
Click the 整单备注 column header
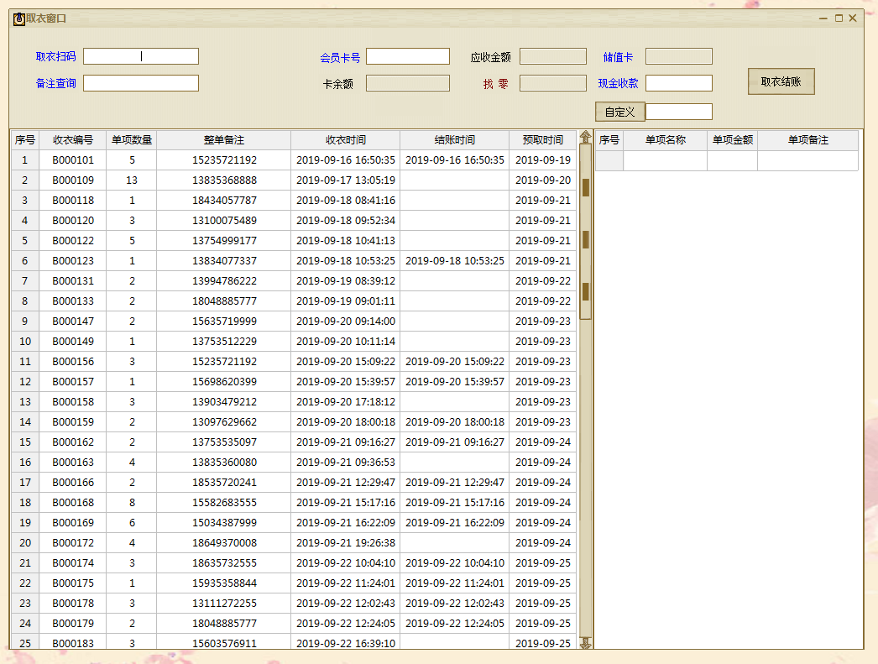coord(224,140)
